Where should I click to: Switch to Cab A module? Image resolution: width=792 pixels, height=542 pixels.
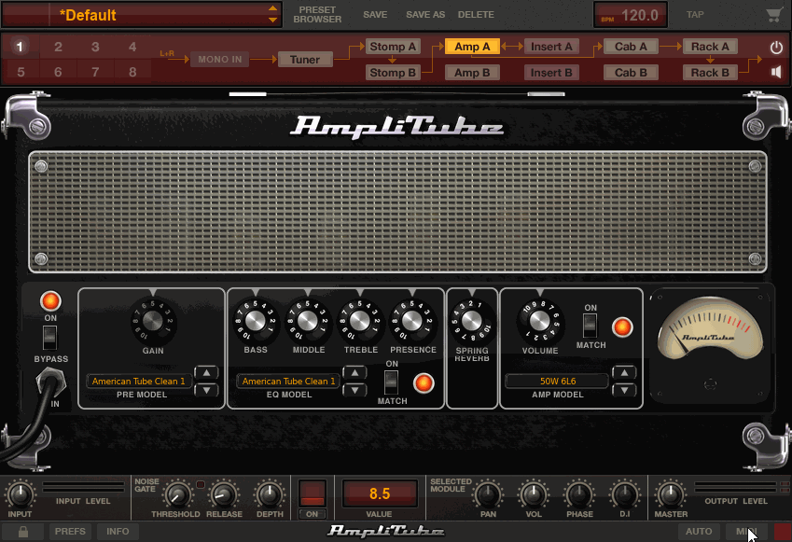point(631,47)
